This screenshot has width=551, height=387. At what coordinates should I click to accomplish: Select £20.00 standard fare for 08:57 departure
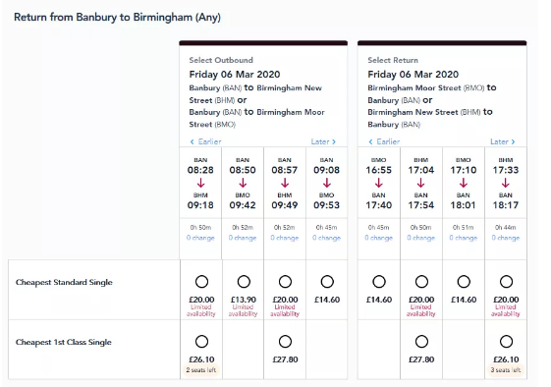(285, 282)
